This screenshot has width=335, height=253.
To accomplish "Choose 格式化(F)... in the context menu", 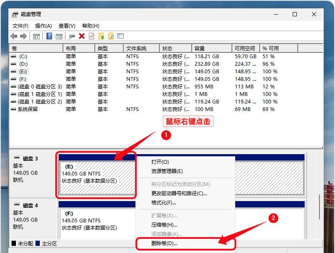I will [x=185, y=202].
